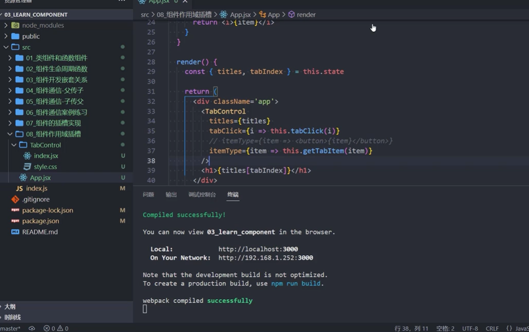
Task: Open the http://localhost:3000 link in terminal
Action: pos(258,249)
